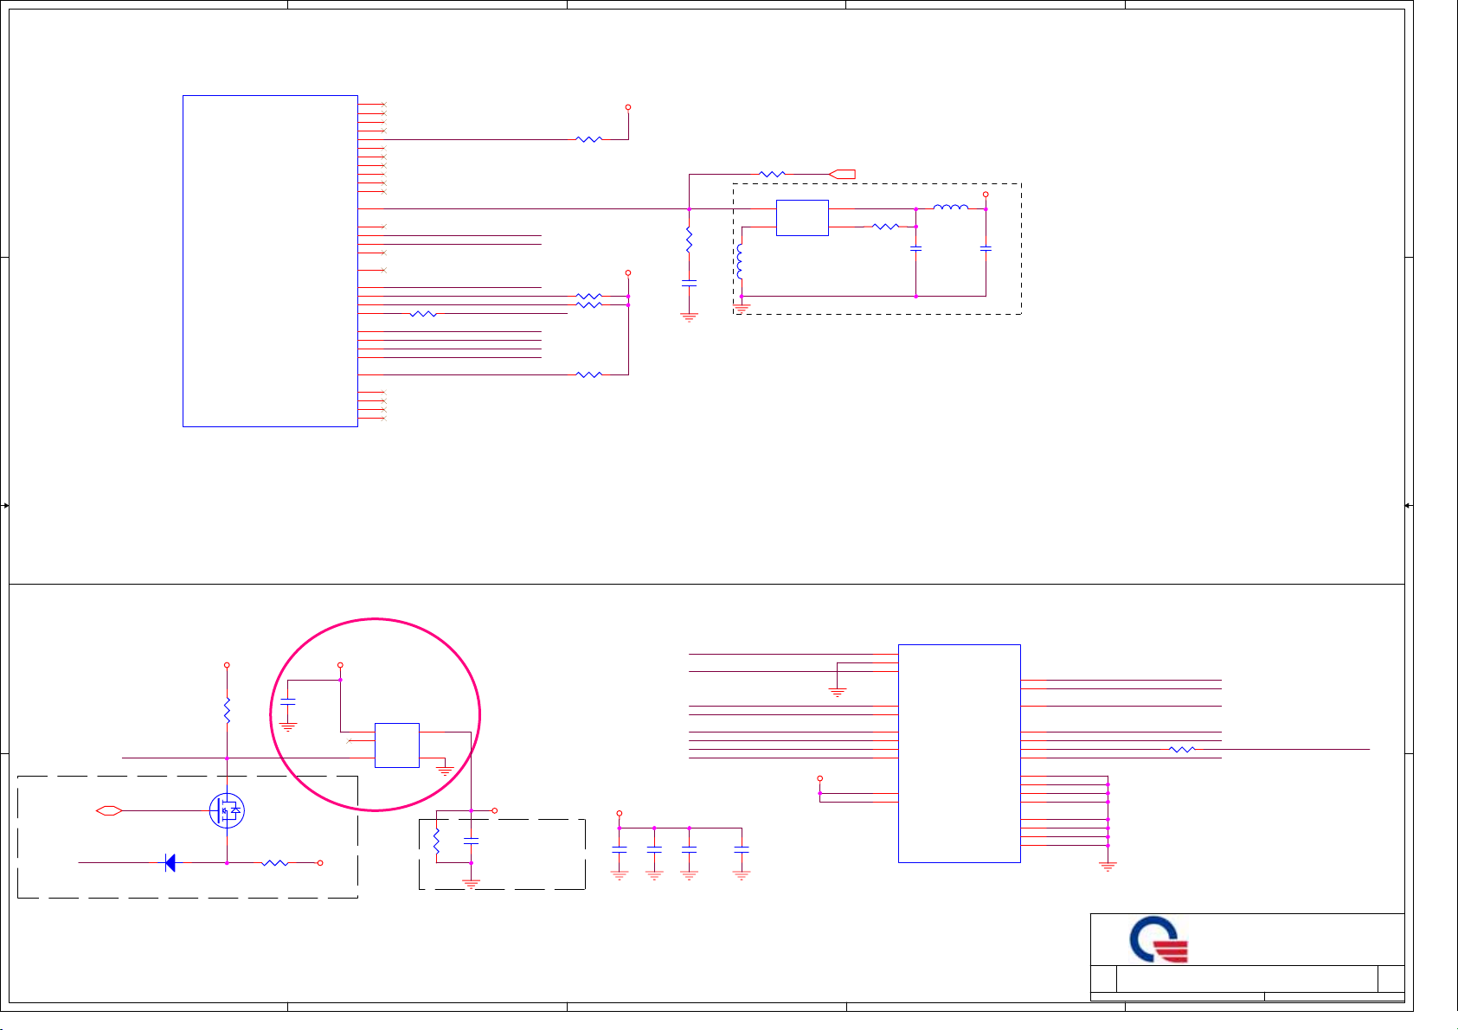Viewport: 1458px width, 1030px height.
Task: Click the capacitor below that vertical resistor
Action: click(x=689, y=283)
